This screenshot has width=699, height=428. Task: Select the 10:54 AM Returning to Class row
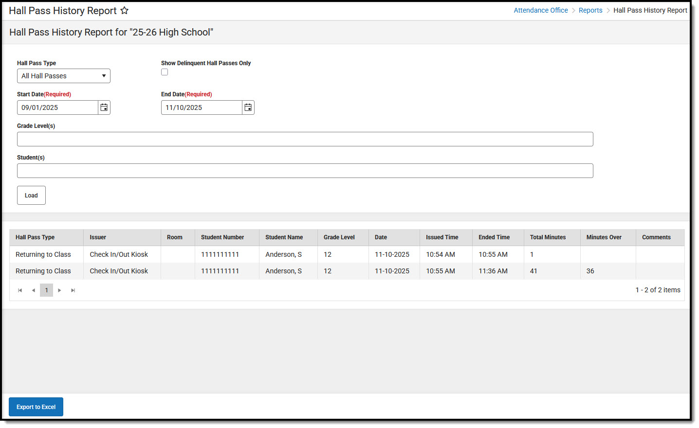pos(195,254)
